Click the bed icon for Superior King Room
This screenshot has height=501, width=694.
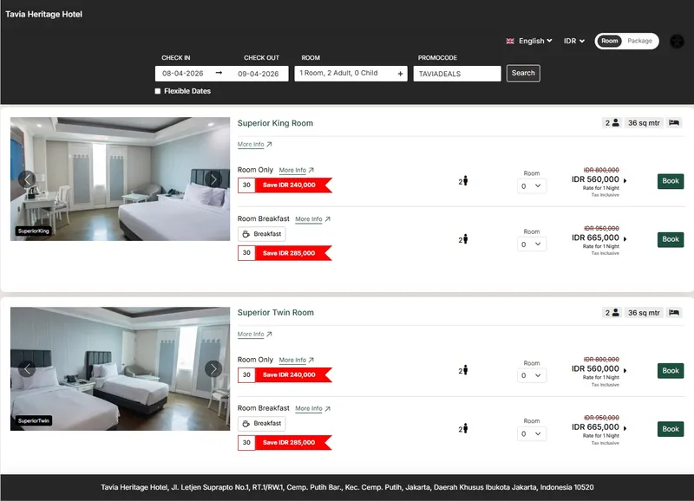[x=674, y=123]
